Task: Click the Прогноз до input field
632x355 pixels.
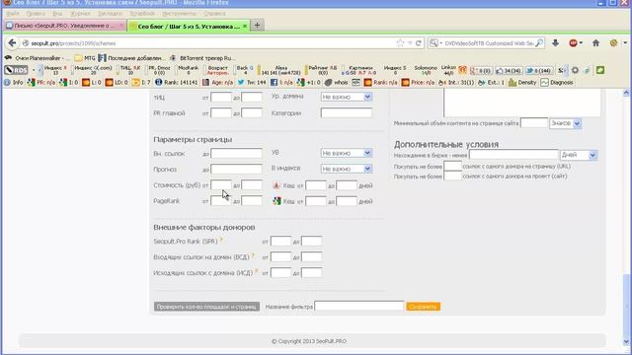Action: (x=236, y=169)
